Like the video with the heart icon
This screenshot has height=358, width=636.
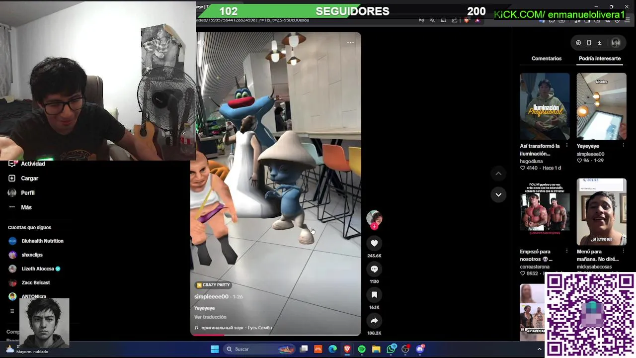374,243
